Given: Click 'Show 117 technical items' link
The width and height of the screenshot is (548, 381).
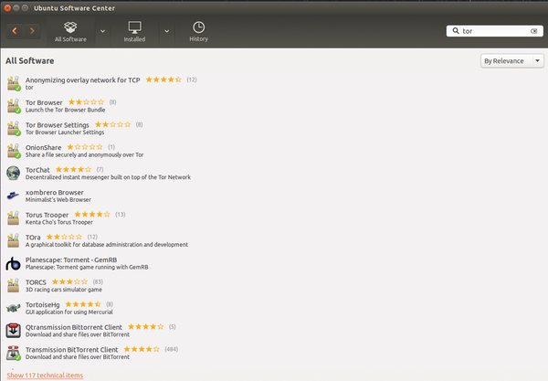Looking at the screenshot, I should (x=45, y=375).
